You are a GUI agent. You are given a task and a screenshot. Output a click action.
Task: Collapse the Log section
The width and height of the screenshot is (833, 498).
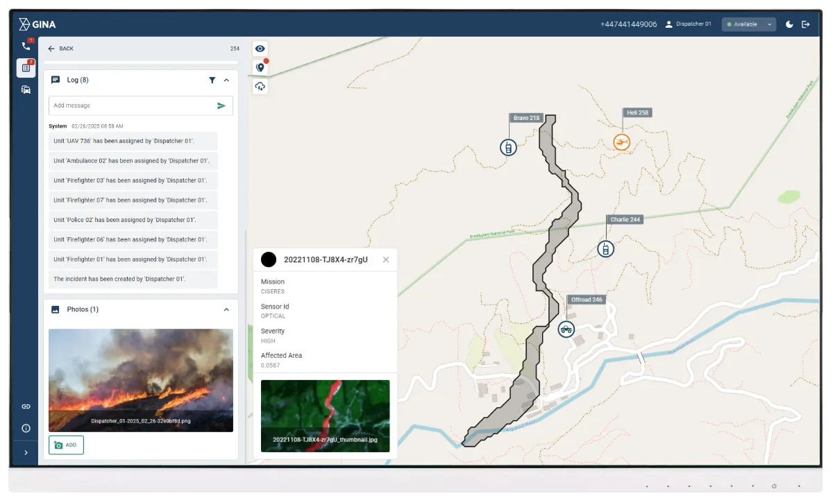(x=226, y=80)
